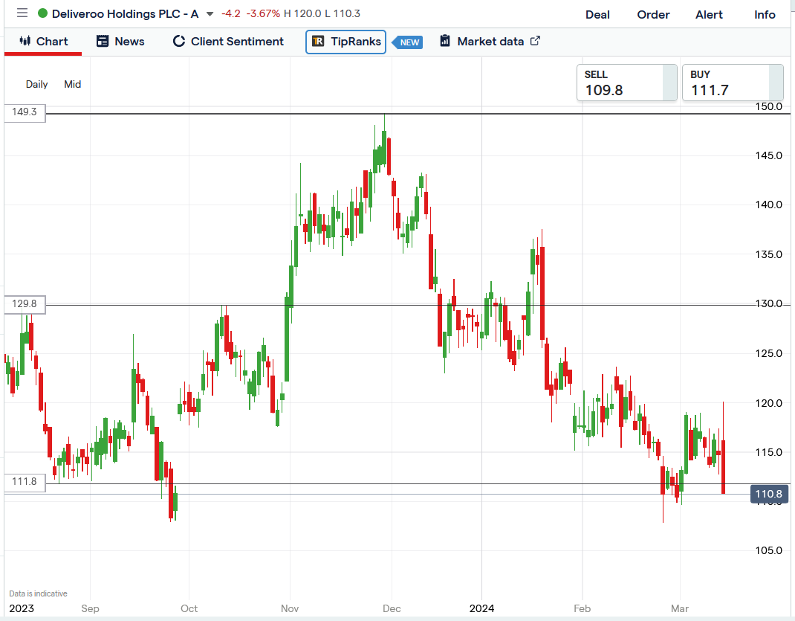
Task: Click the candlestick Chart tab icon
Action: [x=25, y=41]
